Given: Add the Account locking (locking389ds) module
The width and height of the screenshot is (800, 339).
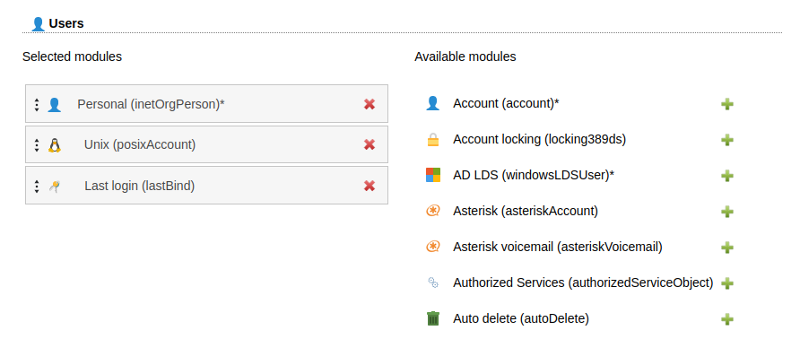Looking at the screenshot, I should tap(727, 140).
